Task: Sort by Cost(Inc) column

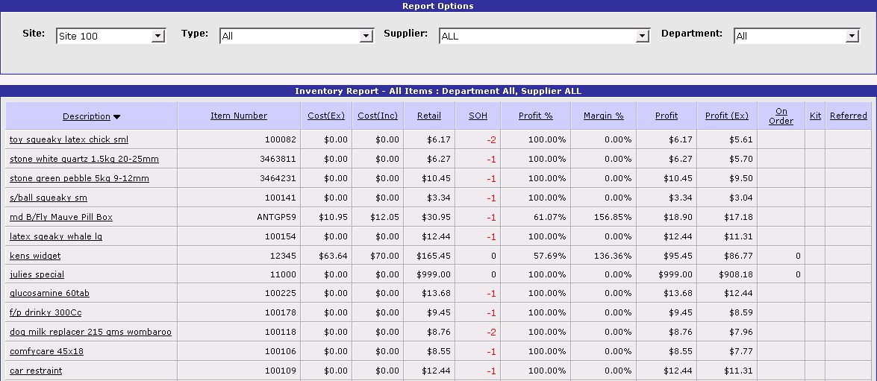Action: click(378, 116)
